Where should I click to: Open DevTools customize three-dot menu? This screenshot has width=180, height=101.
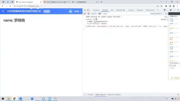coord(174,10)
